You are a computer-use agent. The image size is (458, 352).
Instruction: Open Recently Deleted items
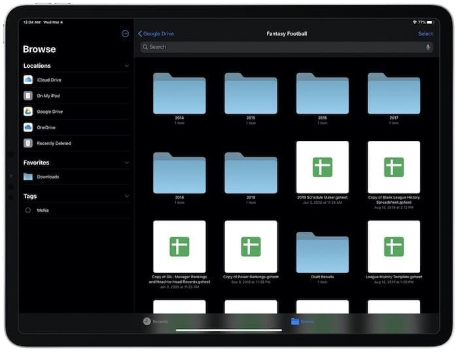[54, 143]
